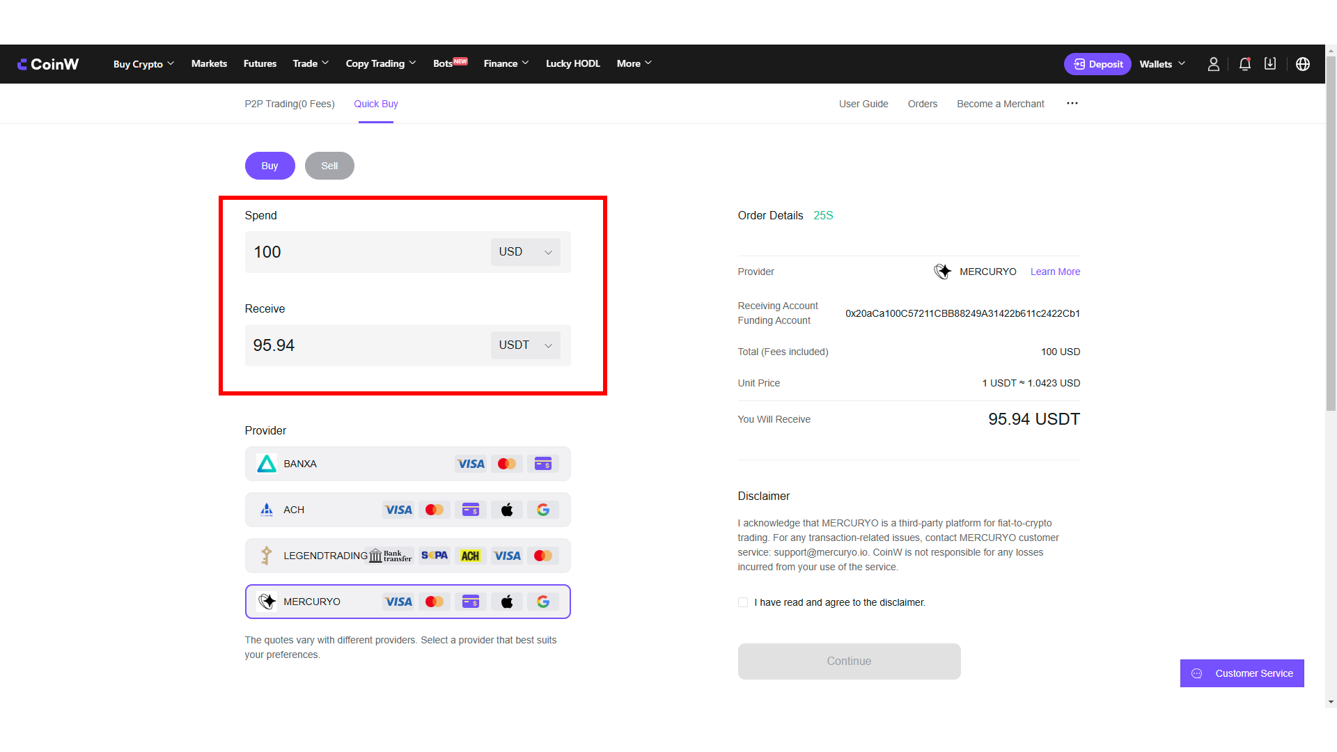
Task: Expand the Finance menu
Action: [506, 63]
